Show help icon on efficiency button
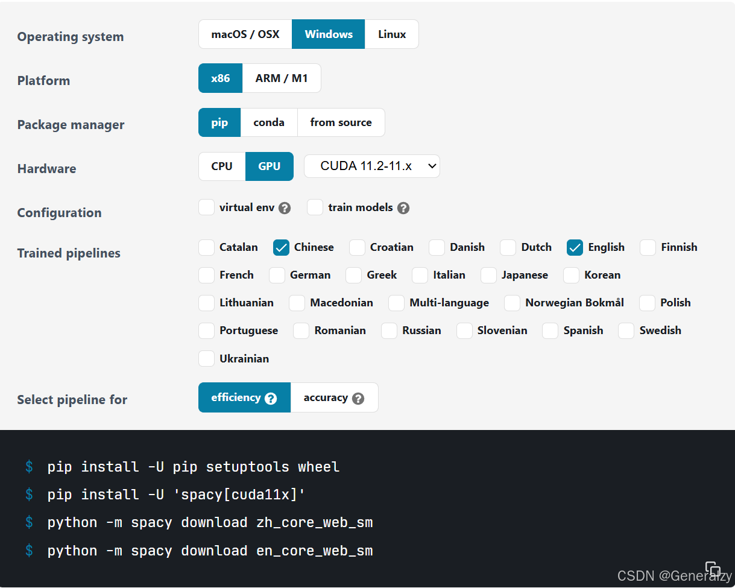Image resolution: width=735 pixels, height=588 pixels. click(271, 399)
